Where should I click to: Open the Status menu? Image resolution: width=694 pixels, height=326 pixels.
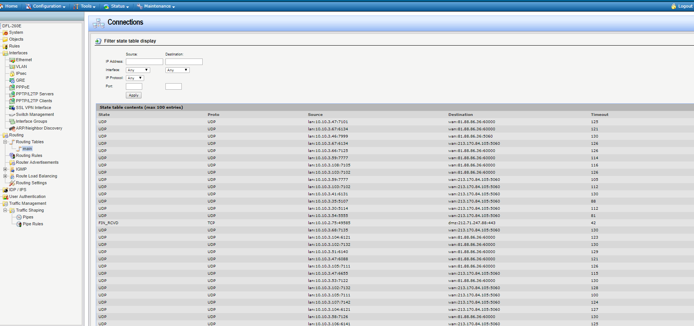[116, 6]
